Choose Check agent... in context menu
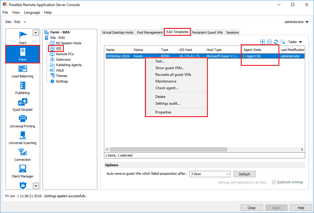The width and height of the screenshot is (314, 213). [x=176, y=88]
